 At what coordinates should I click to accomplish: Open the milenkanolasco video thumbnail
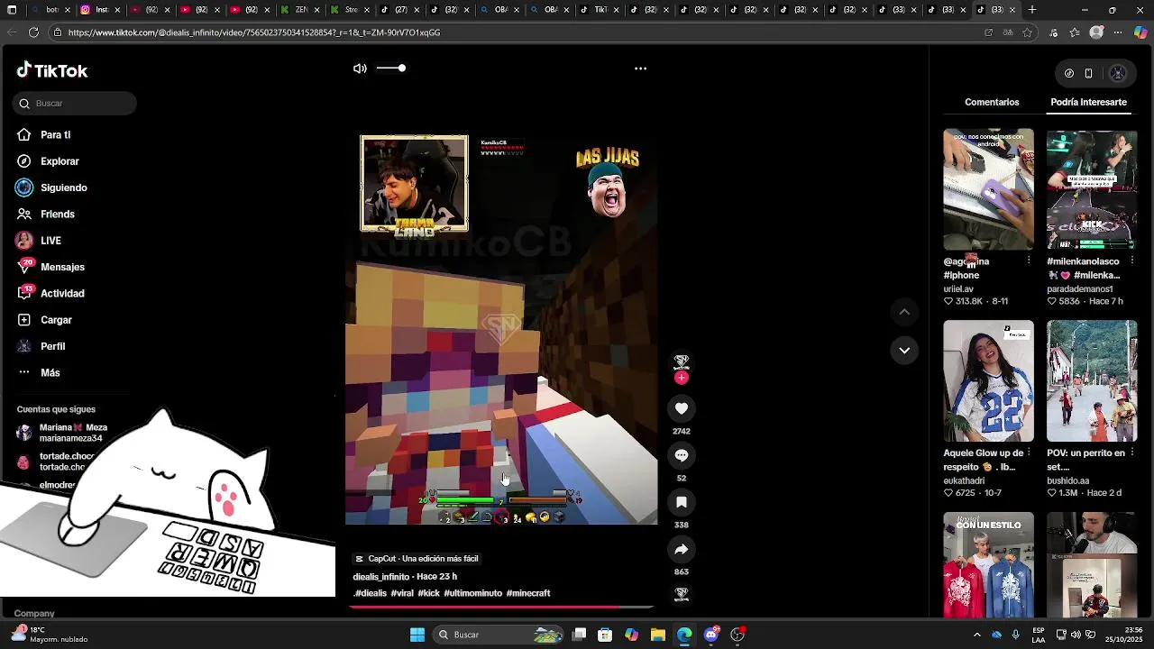coord(1092,189)
